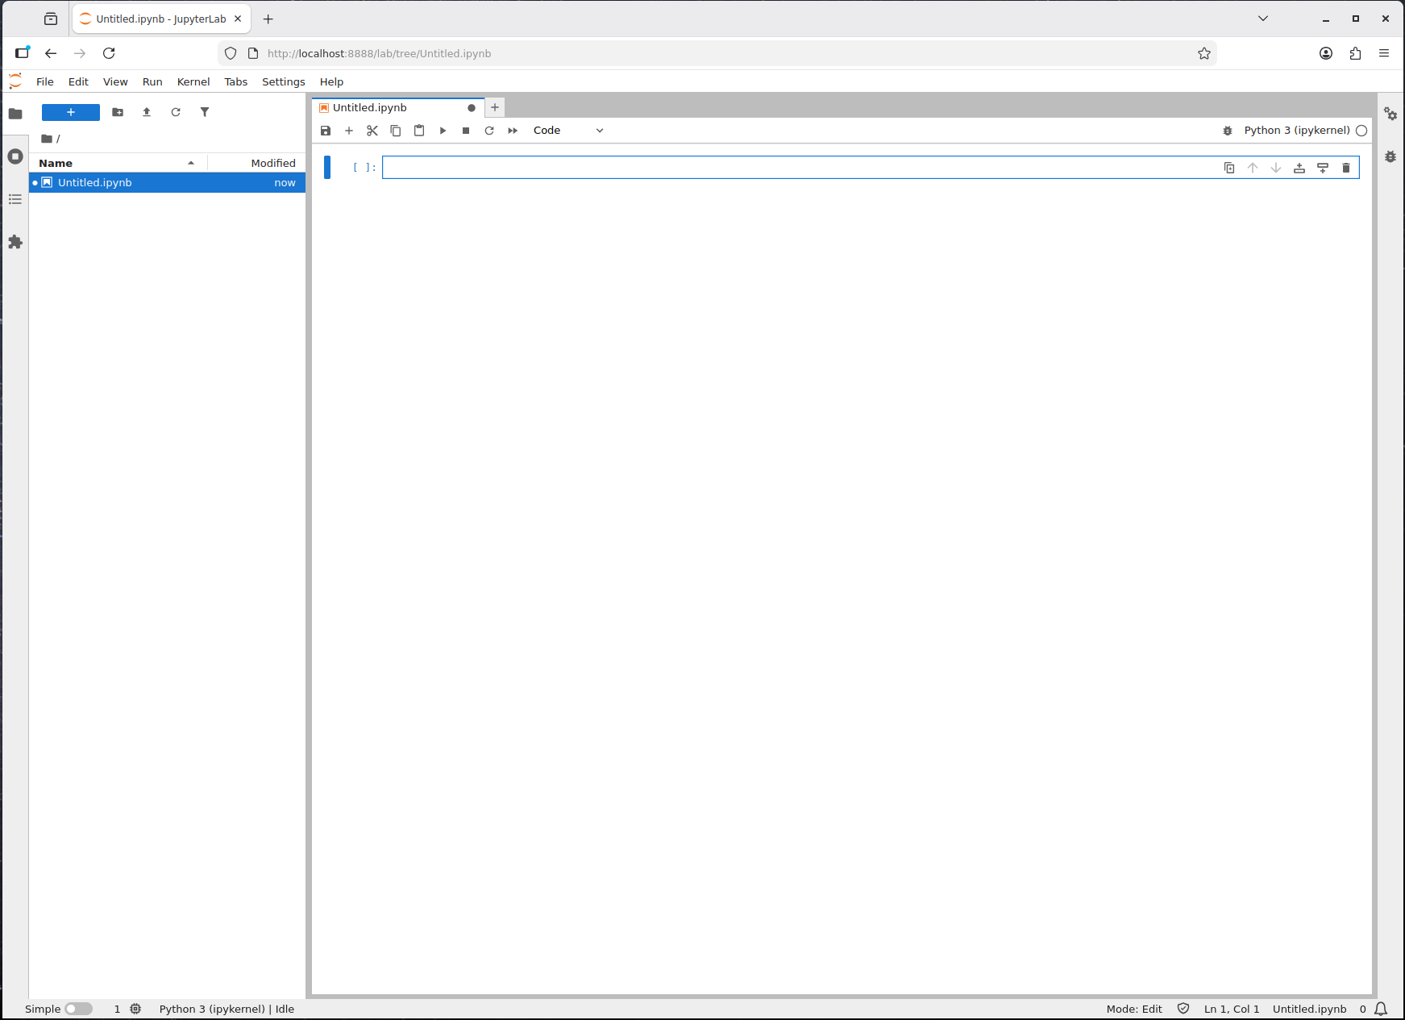Open the Settings menu
The image size is (1405, 1020).
[x=284, y=81]
